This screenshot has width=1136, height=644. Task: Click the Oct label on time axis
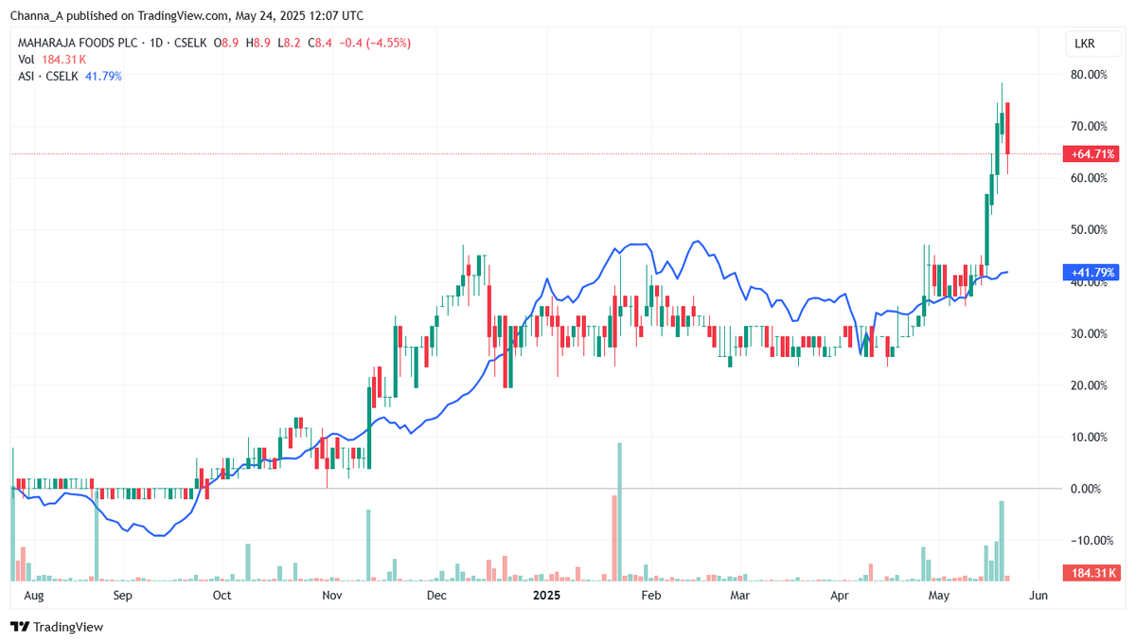click(222, 596)
